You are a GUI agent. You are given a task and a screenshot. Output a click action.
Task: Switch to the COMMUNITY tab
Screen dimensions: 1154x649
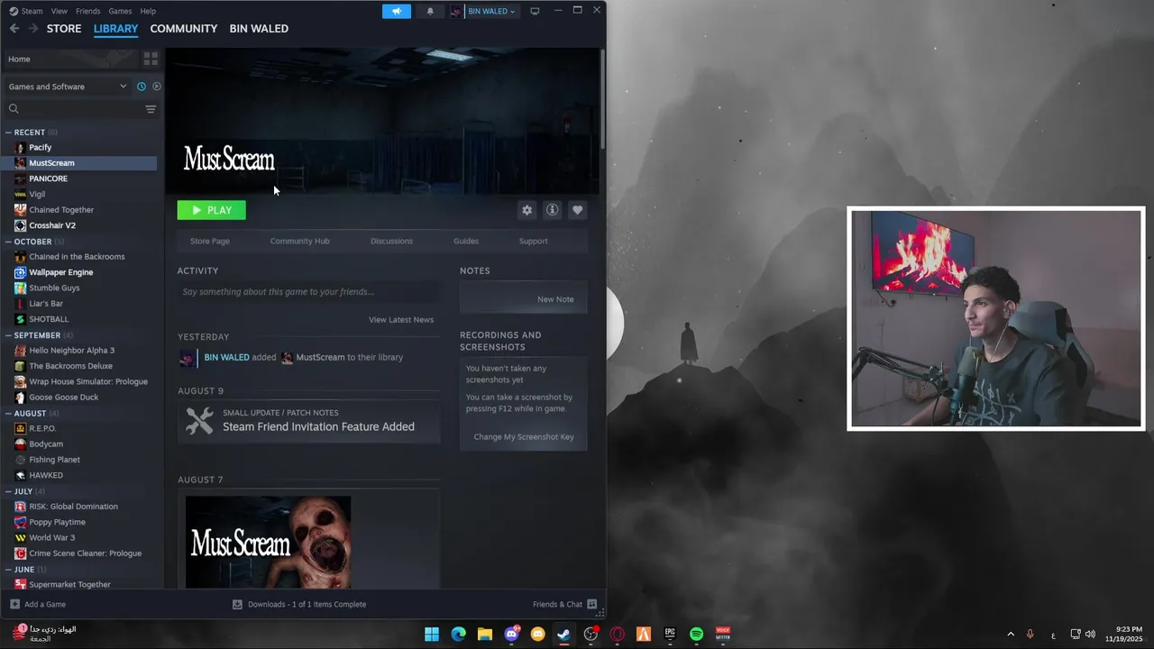coord(184,29)
